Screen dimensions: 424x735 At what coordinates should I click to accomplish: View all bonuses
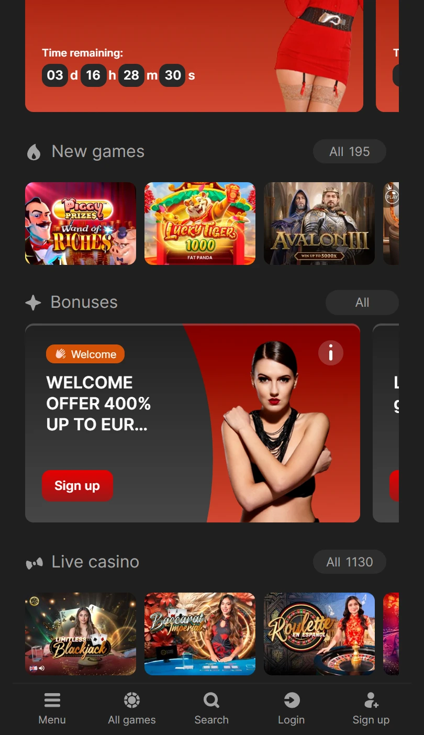click(x=362, y=303)
